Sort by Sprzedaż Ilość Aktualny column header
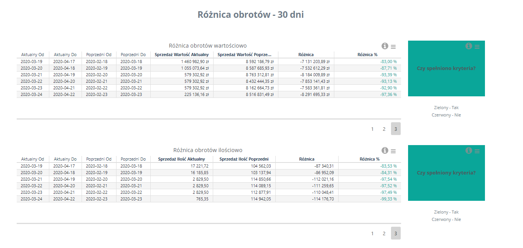Image resolution: width=523 pixels, height=248 pixels. [182, 159]
